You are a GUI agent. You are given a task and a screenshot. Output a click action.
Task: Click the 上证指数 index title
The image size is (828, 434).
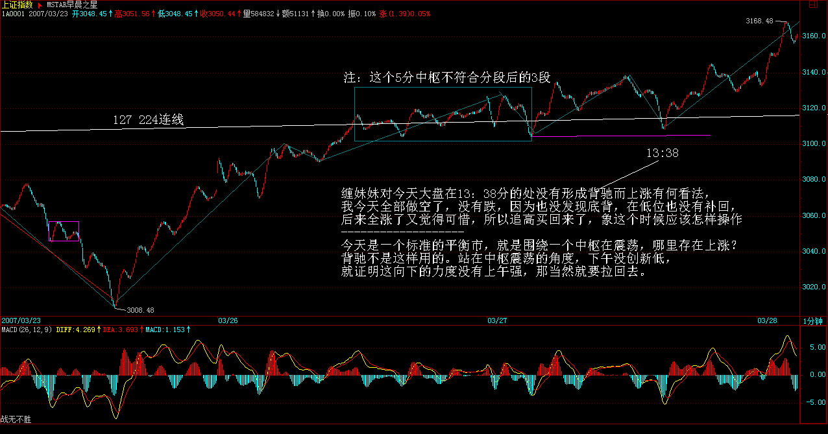(x=18, y=5)
